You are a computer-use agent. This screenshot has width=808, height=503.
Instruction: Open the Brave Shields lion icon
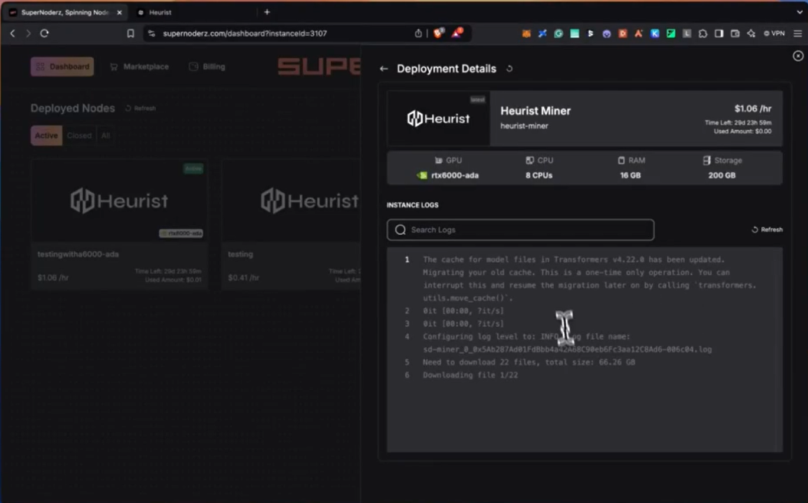click(438, 34)
